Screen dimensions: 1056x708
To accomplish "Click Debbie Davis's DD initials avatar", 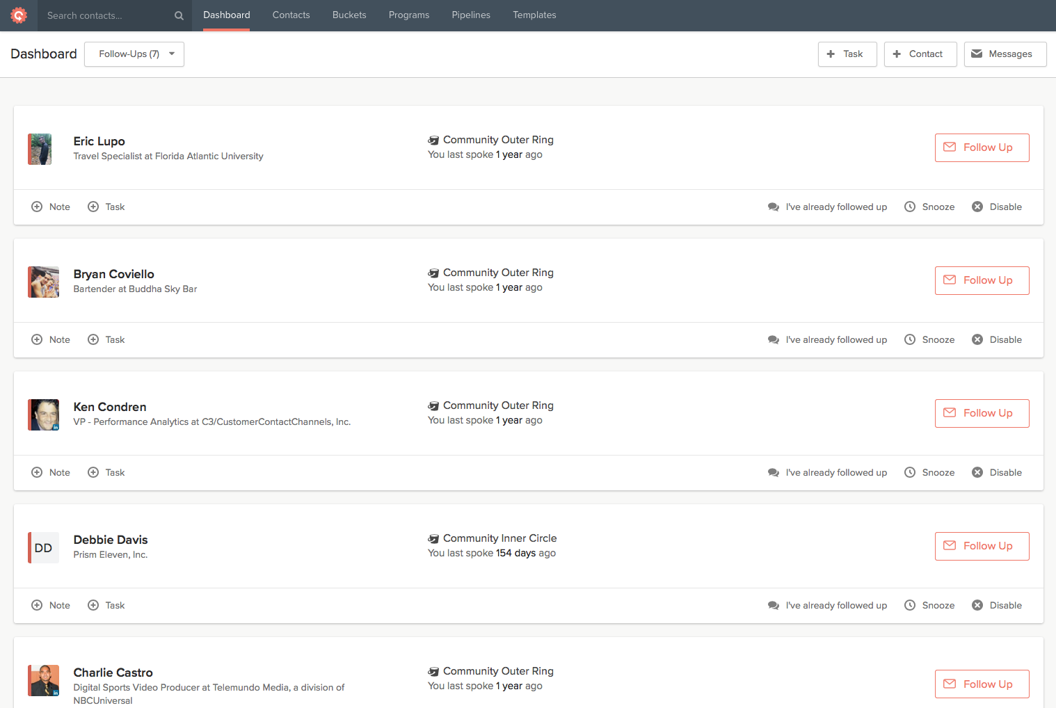I will pyautogui.click(x=43, y=547).
